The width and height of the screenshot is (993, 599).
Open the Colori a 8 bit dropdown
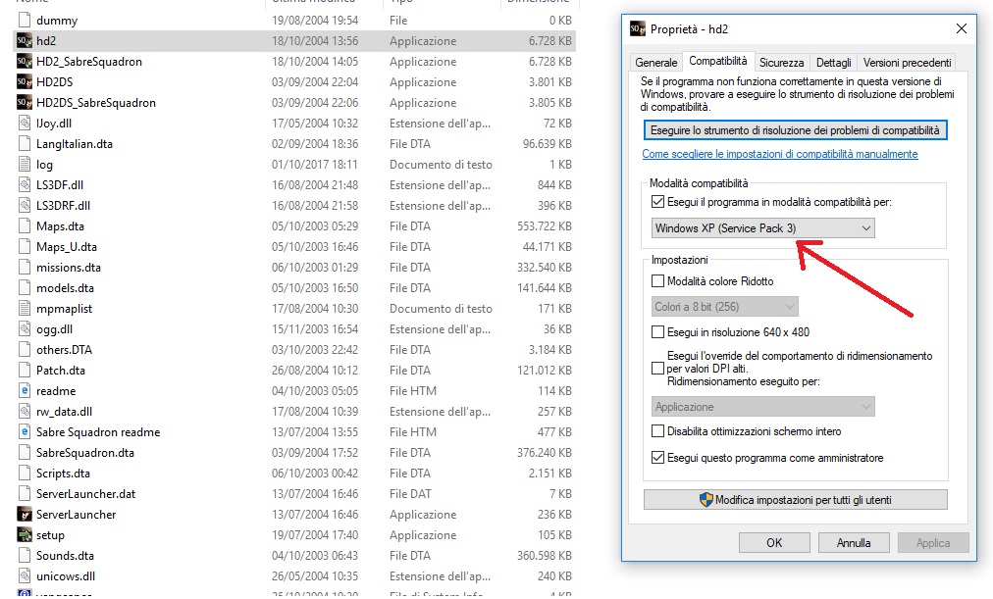pyautogui.click(x=725, y=307)
